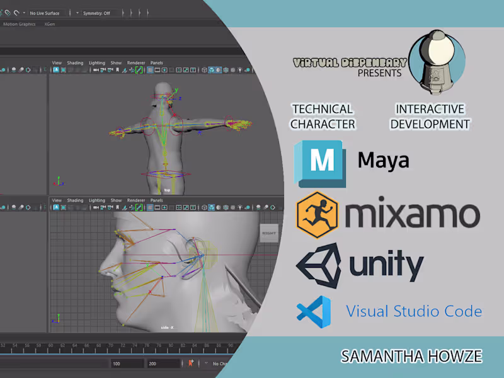Click the select camera icon in top viewport
504x378 pixels.
[96, 70]
